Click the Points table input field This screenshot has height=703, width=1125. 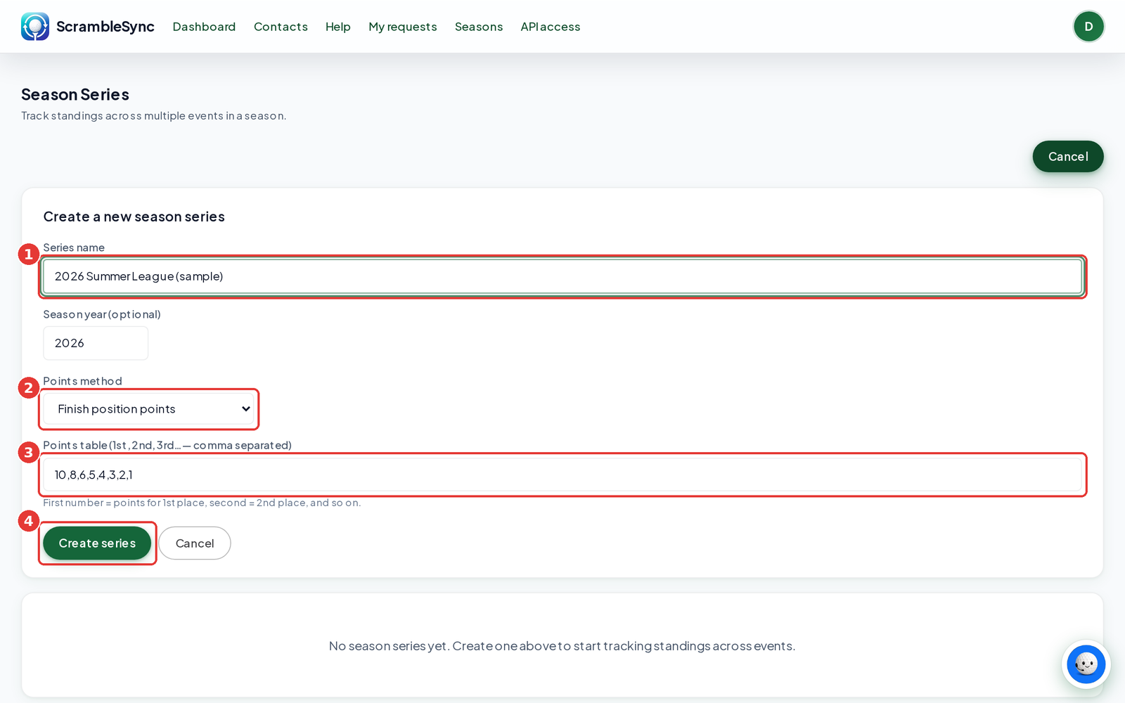(562, 475)
